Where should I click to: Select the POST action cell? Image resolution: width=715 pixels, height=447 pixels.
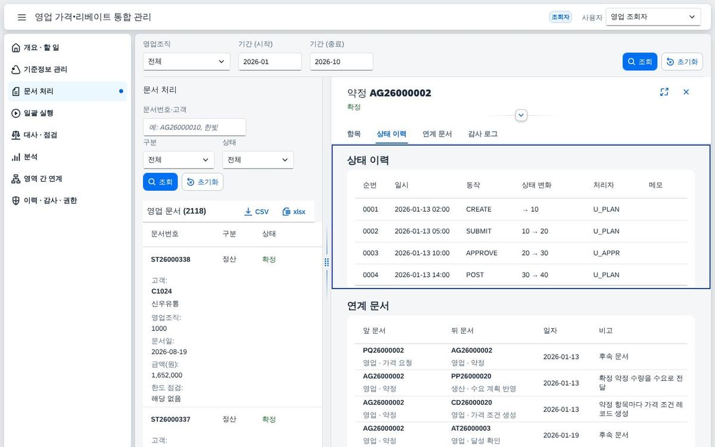[475, 275]
